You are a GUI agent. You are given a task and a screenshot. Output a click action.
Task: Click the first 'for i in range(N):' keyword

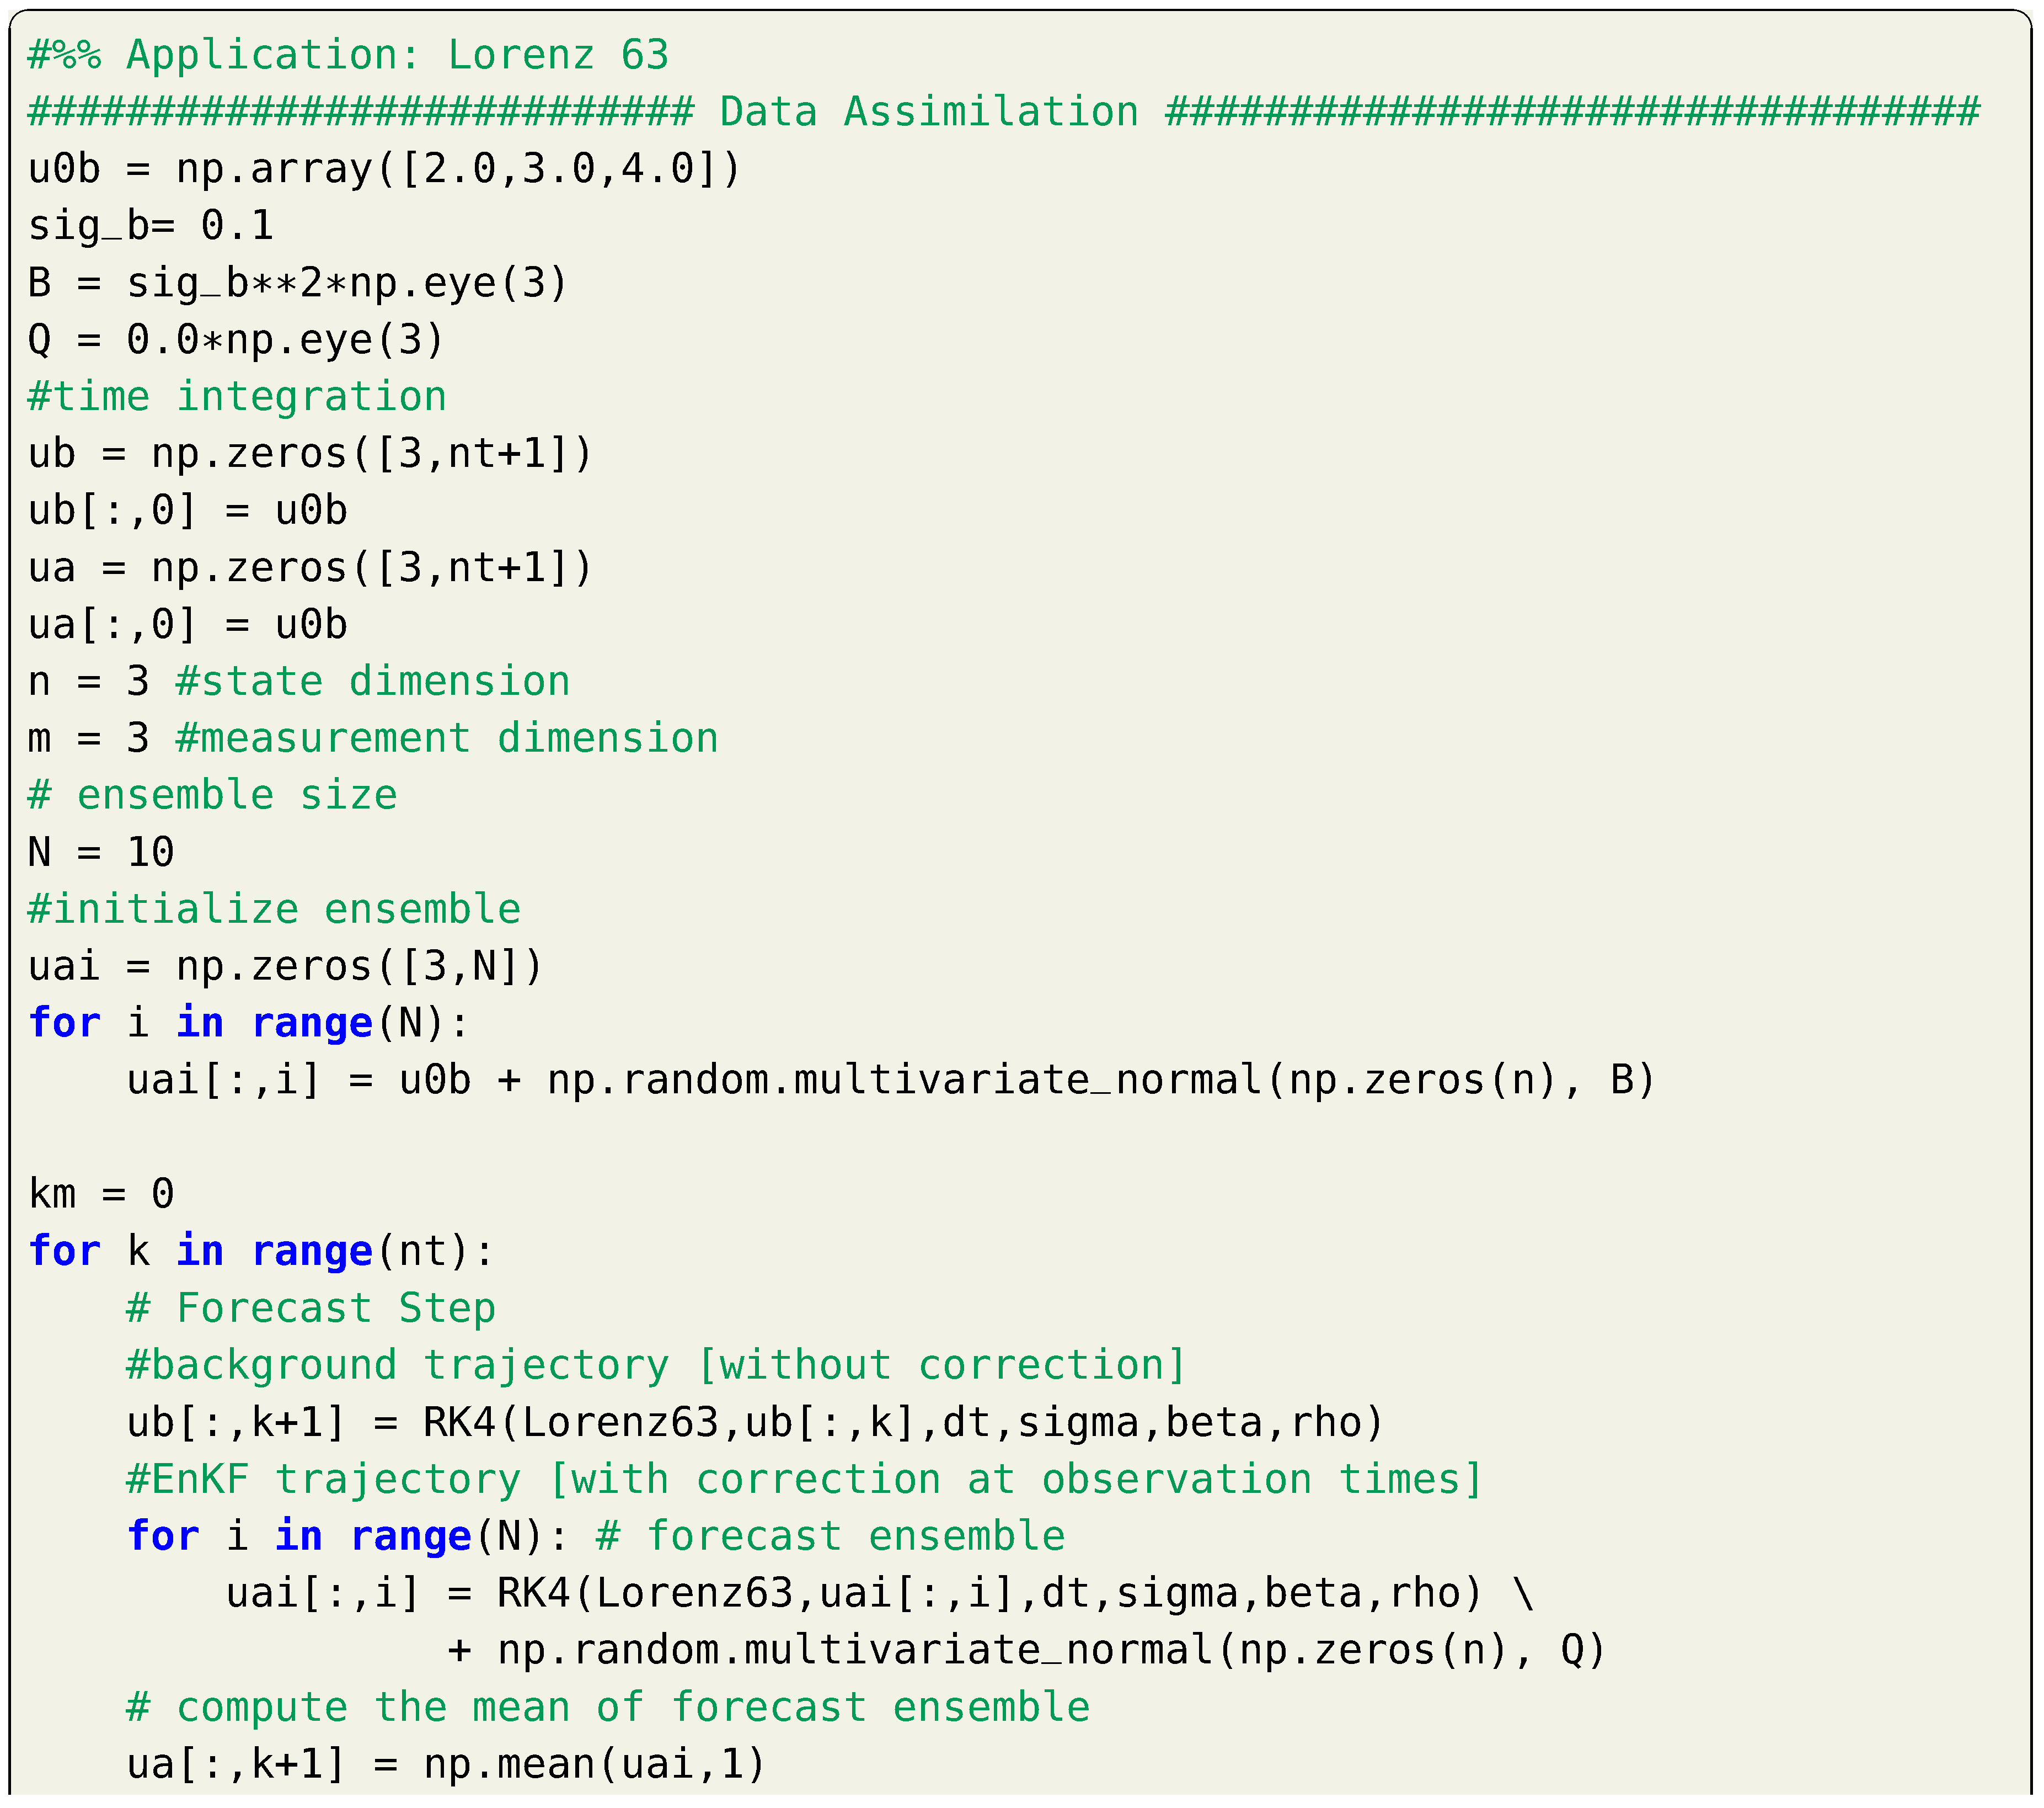coord(65,1024)
